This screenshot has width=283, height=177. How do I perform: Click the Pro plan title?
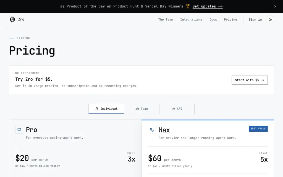(x=32, y=130)
